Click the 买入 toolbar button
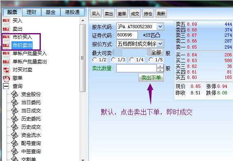 96,13
